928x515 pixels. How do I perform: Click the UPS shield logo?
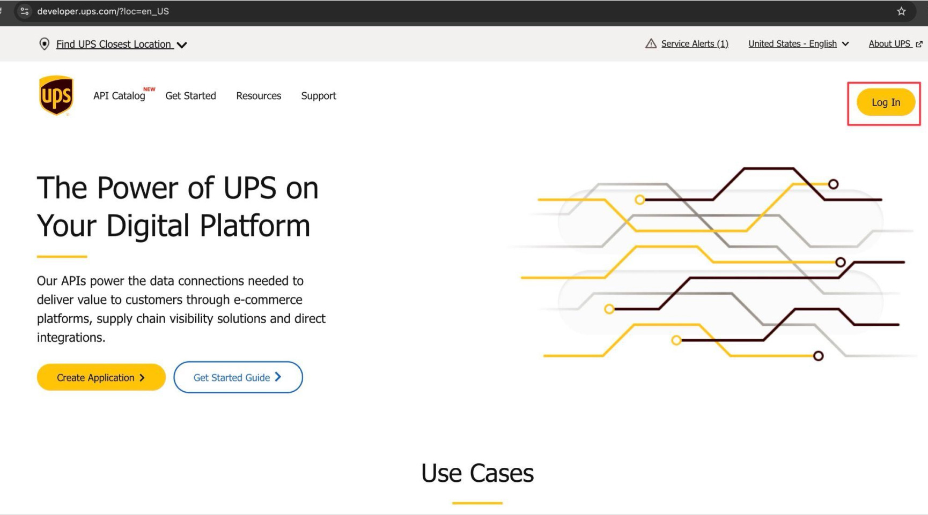[56, 95]
